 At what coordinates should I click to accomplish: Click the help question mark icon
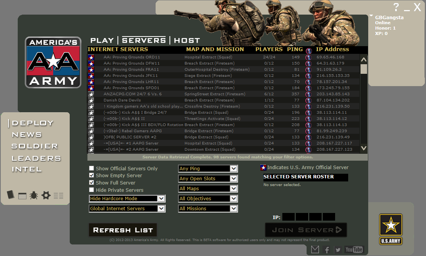pos(396,7)
